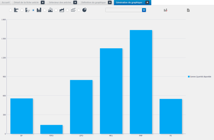
Task: Select the radio button for pie chart
Action: point(79,10)
